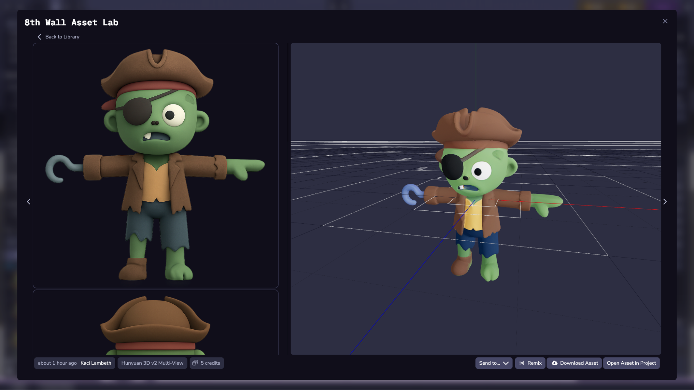This screenshot has width=694, height=390.
Task: Click the Back to Library text link
Action: [x=62, y=37]
